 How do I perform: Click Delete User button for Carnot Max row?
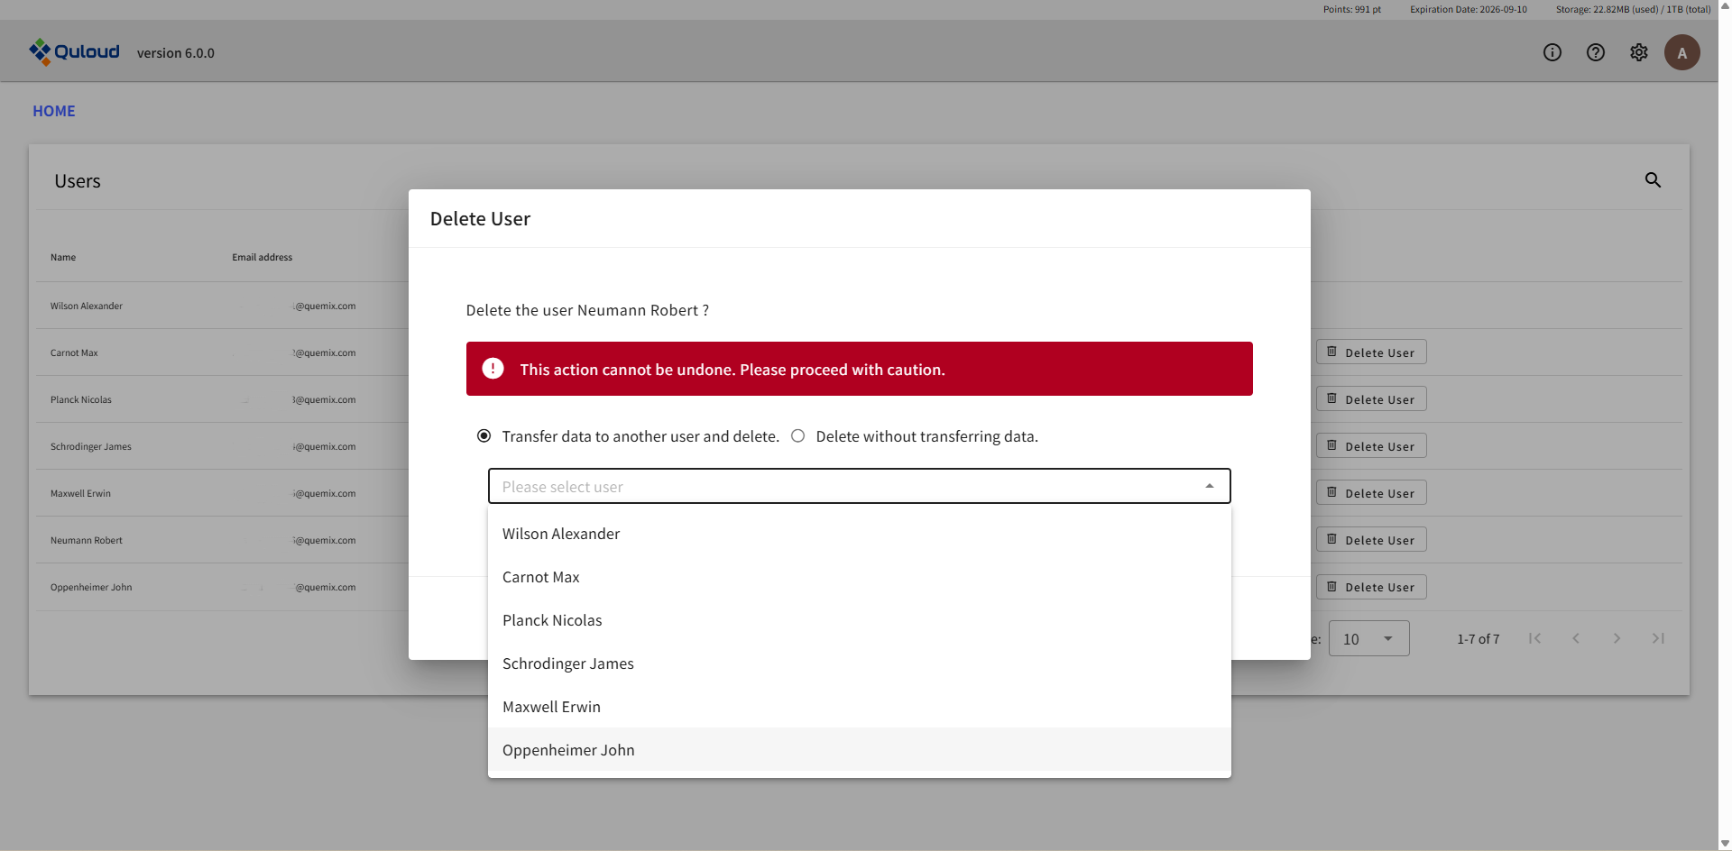pos(1370,352)
